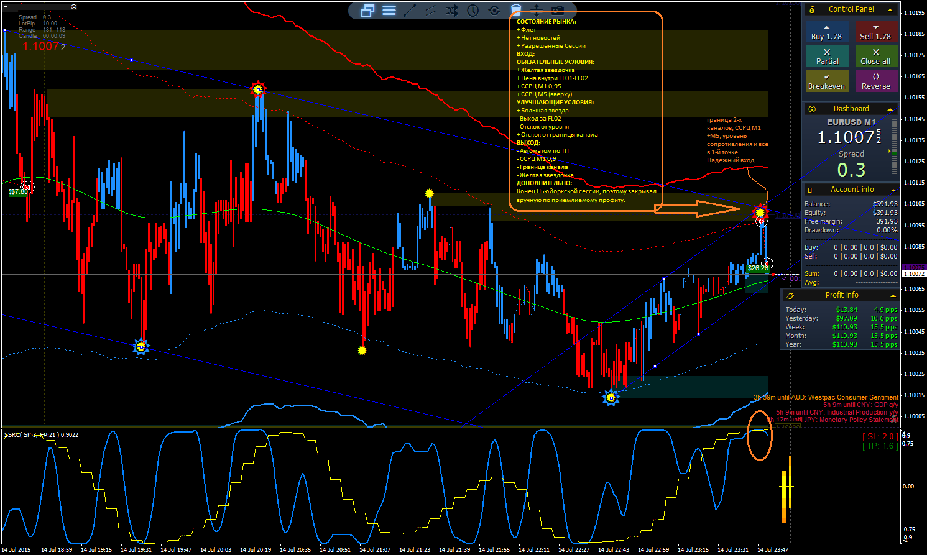Click the skull icon beside the news lines
Image resolution: width=927 pixels, height=555 pixels.
(x=893, y=418)
